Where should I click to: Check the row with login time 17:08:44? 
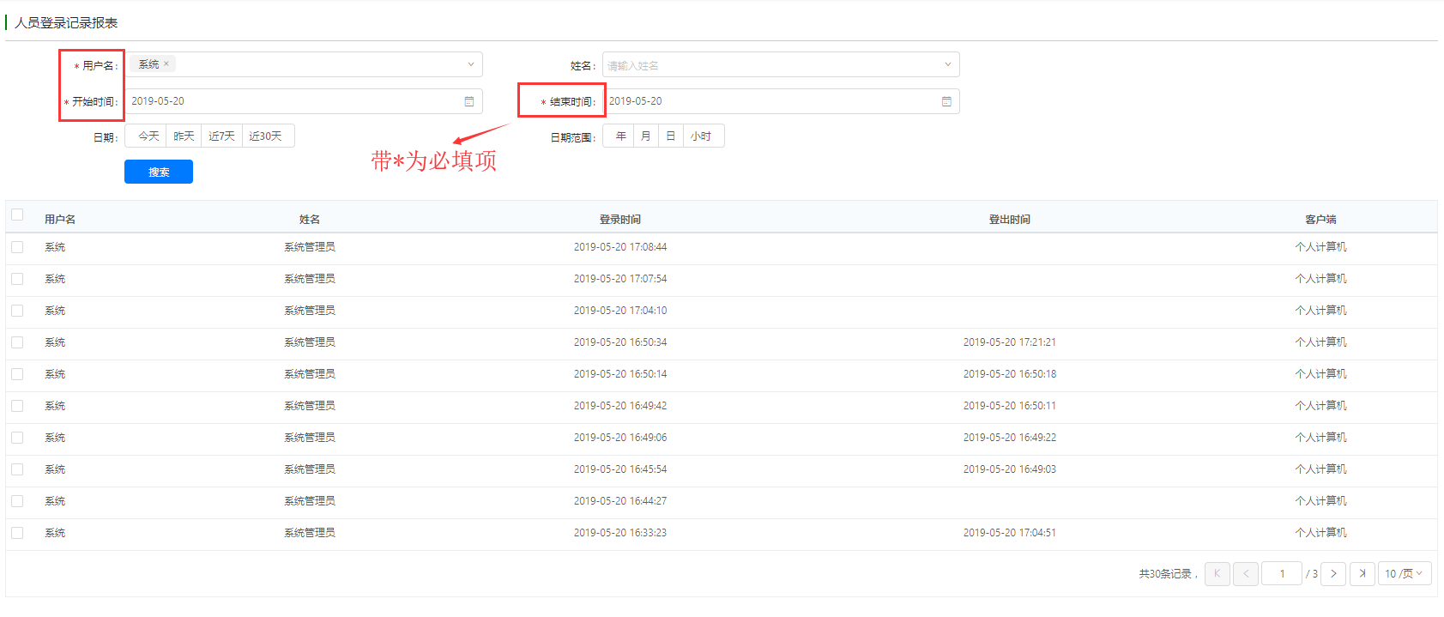17,247
